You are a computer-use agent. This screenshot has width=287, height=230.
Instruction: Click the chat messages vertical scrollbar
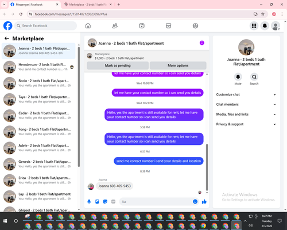click(x=207, y=167)
